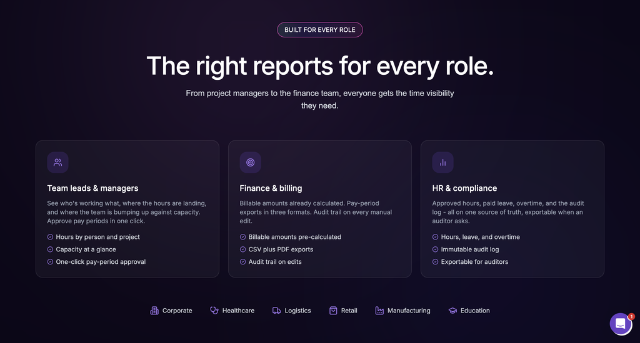Click the red notification badge on chat widget
The width and height of the screenshot is (640, 343).
[x=631, y=317]
